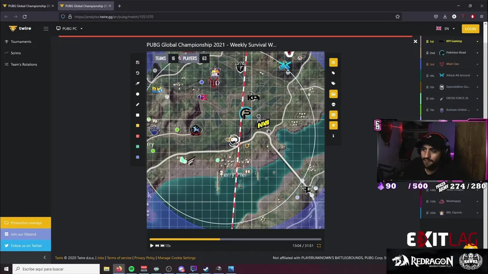Viewport: 488px width, 274px height.
Task: Expand the KPI Gaming team row
Action: click(477, 41)
